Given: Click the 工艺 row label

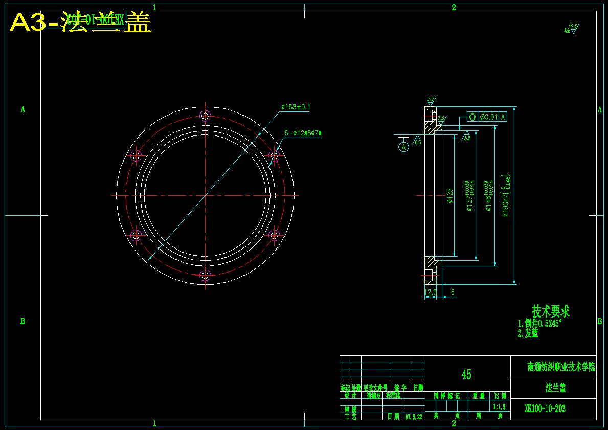Looking at the screenshot, I should [x=350, y=416].
